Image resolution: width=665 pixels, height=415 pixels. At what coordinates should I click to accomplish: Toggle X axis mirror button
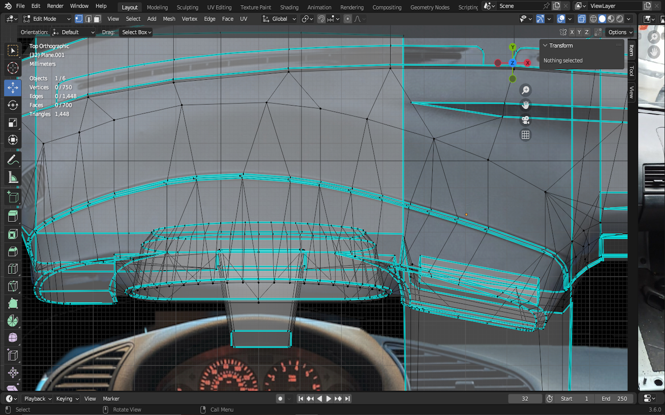pos(572,32)
